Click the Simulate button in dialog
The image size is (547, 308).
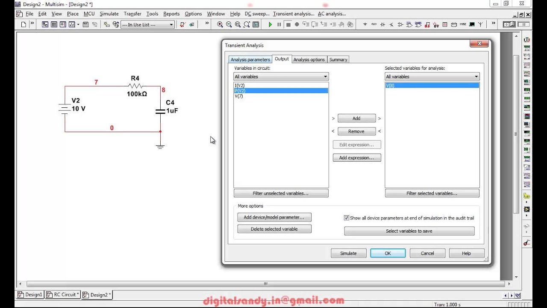[348, 253]
